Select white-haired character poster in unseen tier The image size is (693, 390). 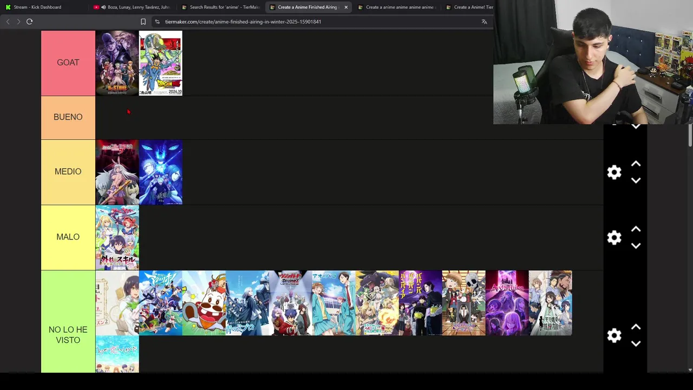click(x=117, y=303)
